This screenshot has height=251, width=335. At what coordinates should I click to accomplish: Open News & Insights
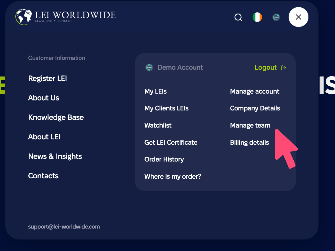(55, 157)
